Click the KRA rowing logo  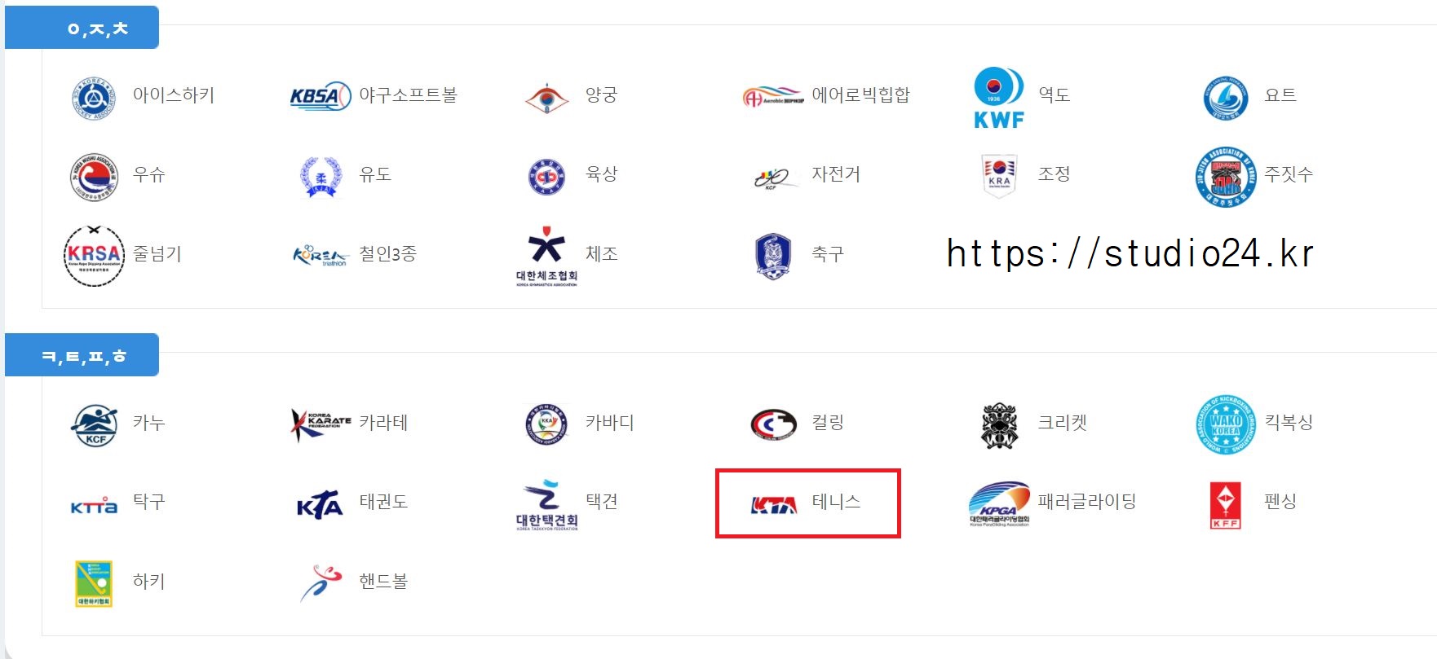coord(999,176)
